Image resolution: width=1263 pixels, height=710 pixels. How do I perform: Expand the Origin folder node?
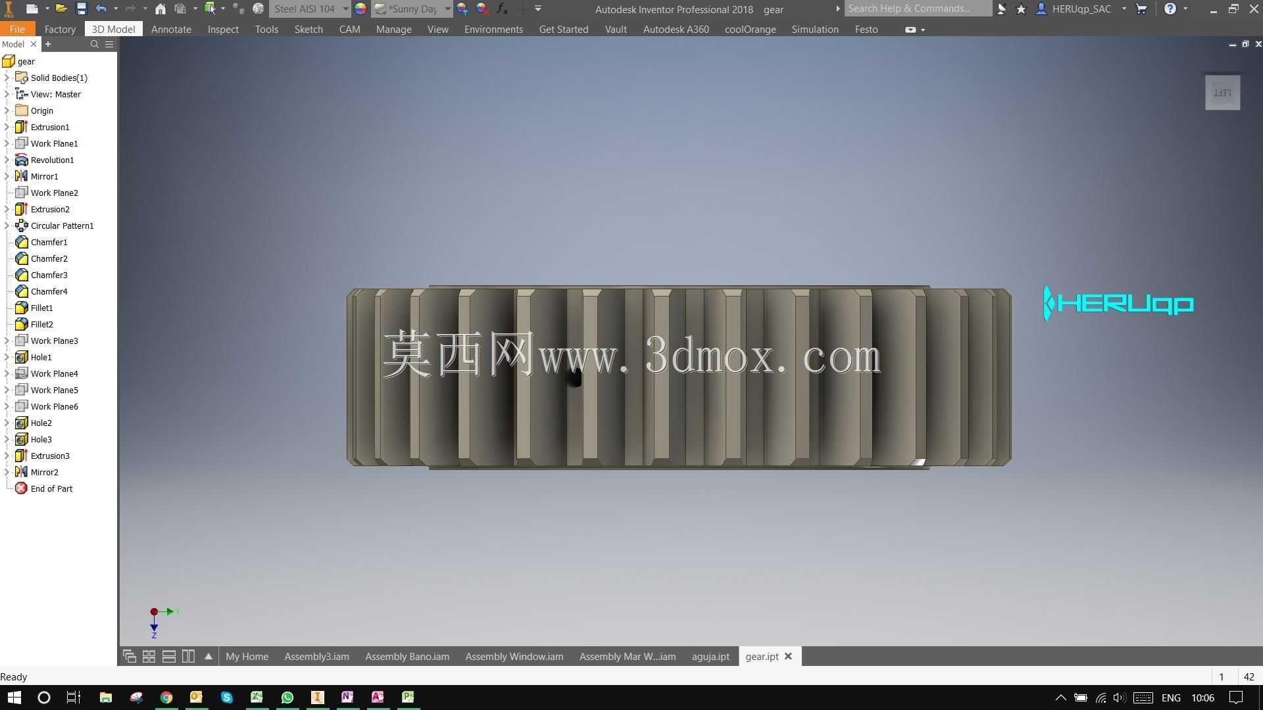7,110
